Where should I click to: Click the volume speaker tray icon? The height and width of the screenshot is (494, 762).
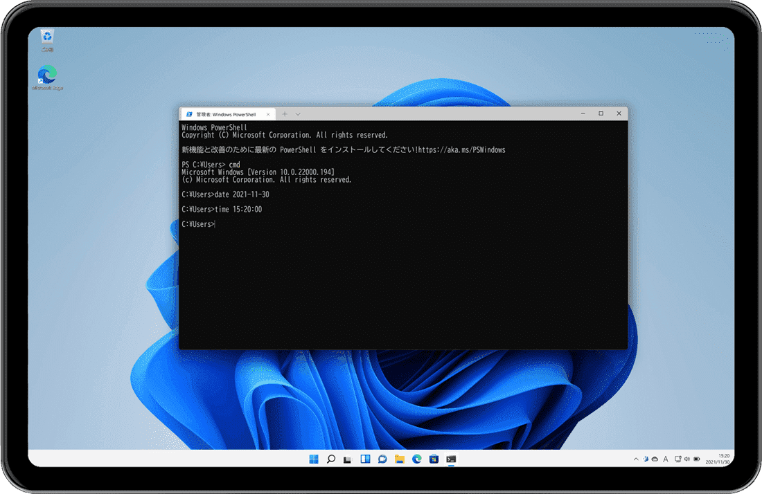point(687,459)
